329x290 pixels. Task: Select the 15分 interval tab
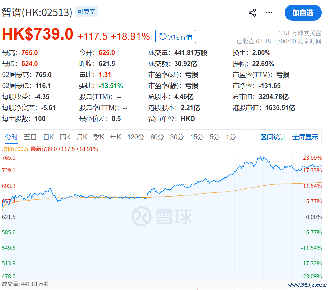pos(197,137)
